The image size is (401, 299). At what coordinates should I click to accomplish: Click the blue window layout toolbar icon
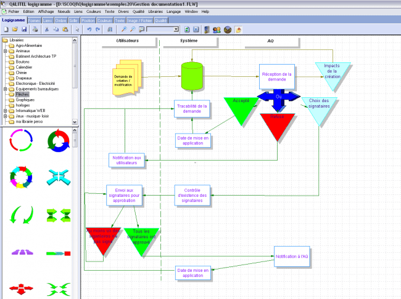(x=196, y=30)
